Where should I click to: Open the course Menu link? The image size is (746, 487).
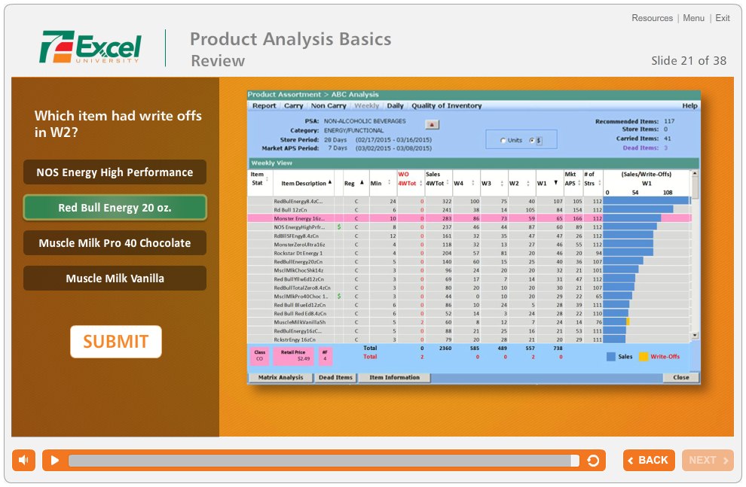pyautogui.click(x=694, y=18)
